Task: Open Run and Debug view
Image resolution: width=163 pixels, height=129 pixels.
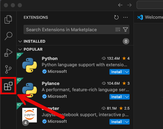Action: 8,53
